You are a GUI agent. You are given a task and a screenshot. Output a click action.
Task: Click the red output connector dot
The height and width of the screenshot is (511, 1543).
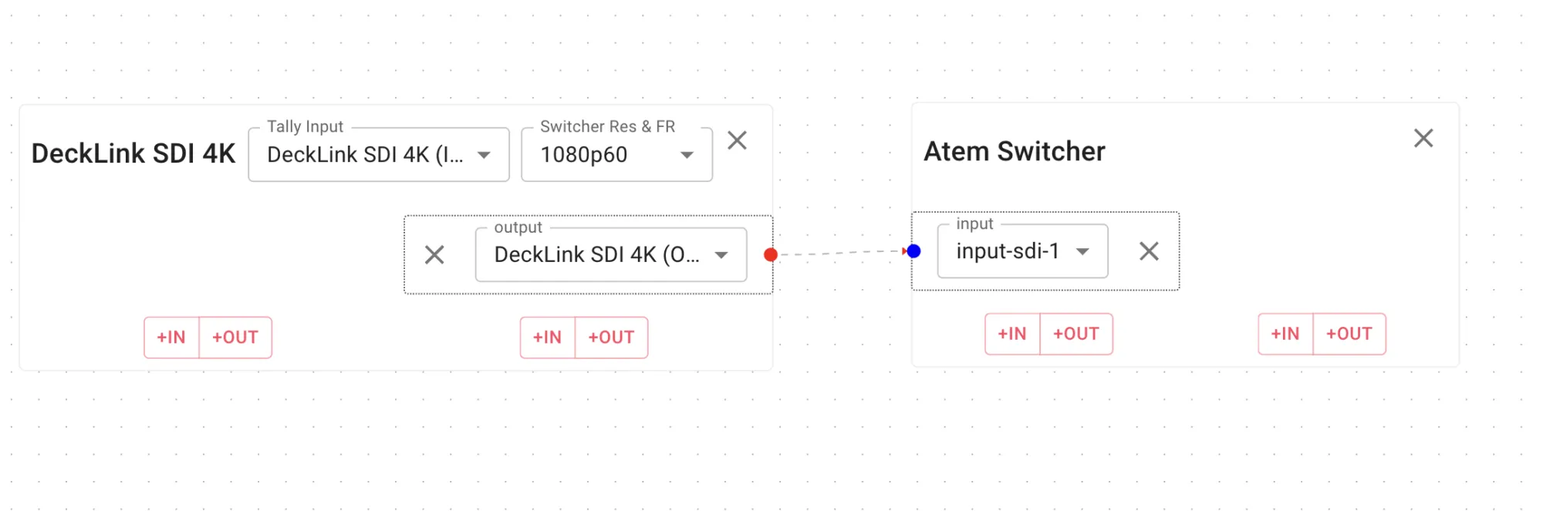[x=770, y=254]
